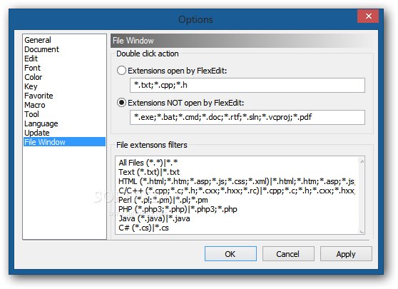Select the File Window category
This screenshot has height=289, width=398.
[x=64, y=142]
